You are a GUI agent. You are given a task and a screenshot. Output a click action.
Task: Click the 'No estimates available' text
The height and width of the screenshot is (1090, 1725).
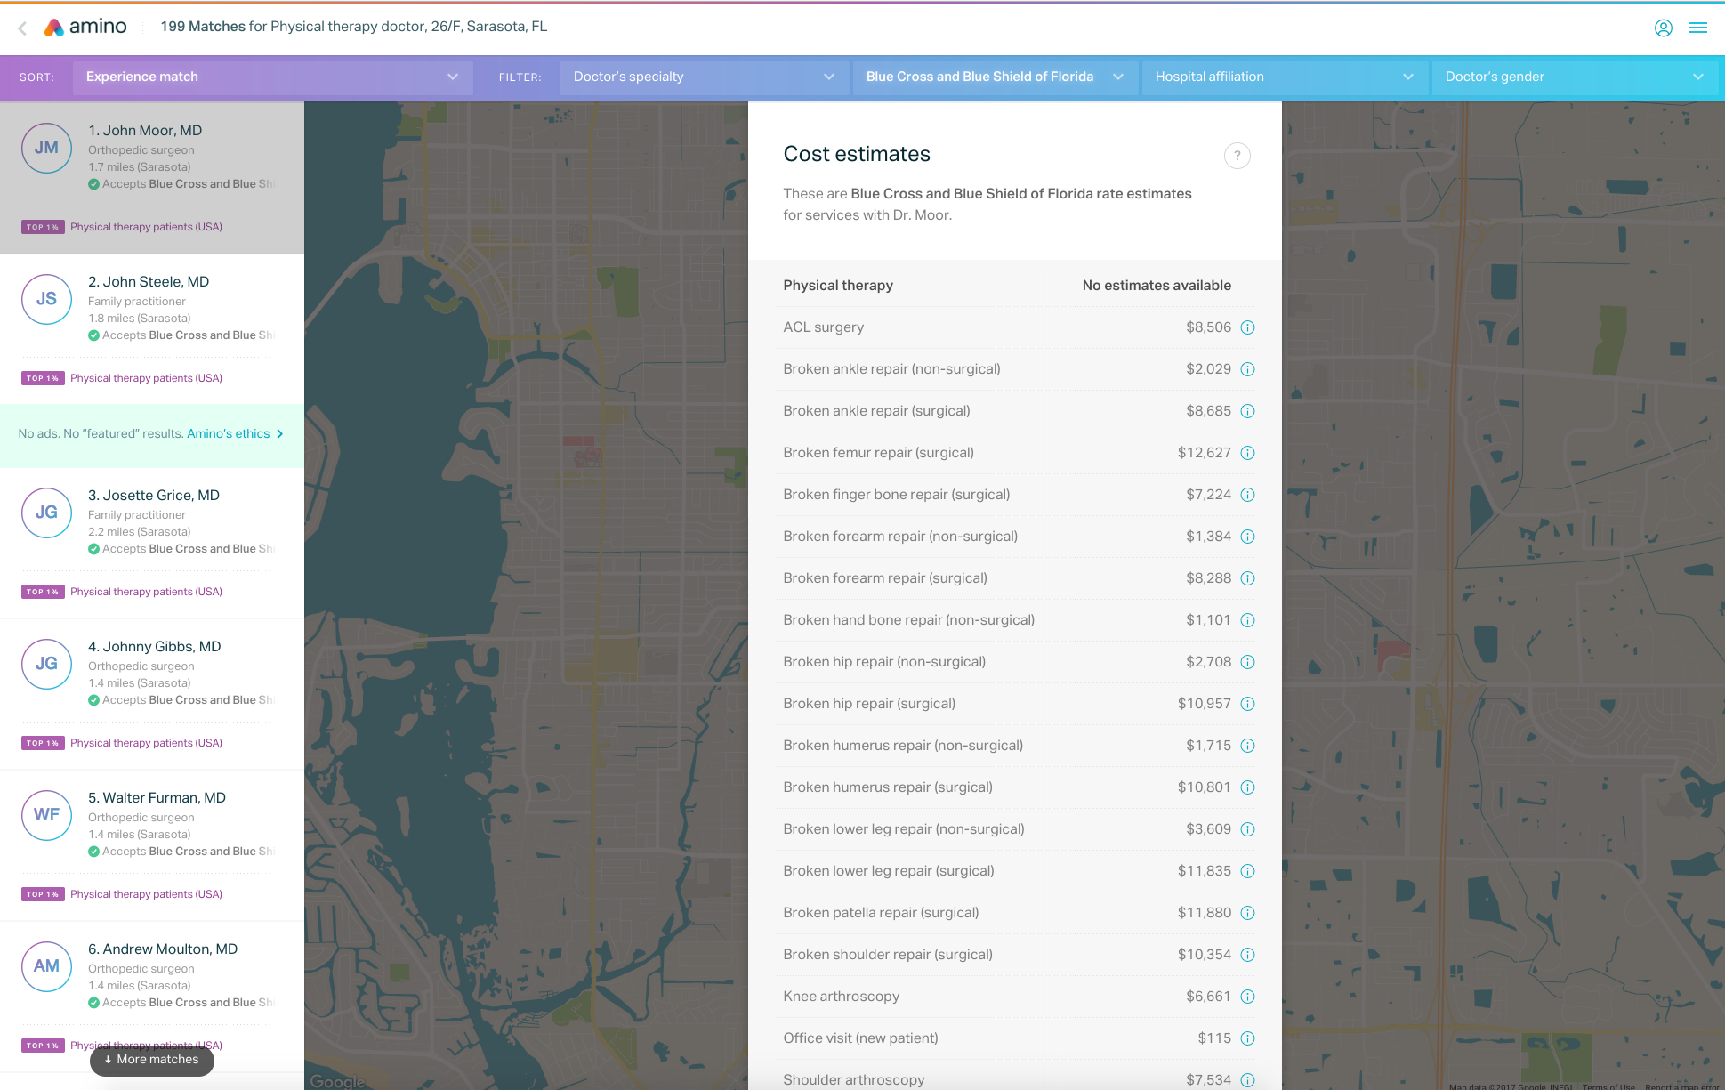point(1157,286)
